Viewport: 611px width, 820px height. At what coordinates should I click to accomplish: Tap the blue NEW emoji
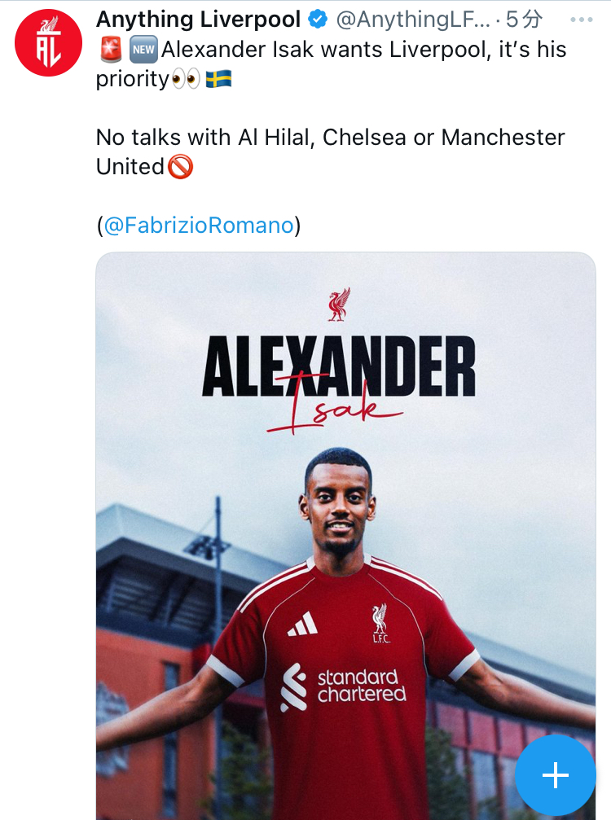point(143,50)
